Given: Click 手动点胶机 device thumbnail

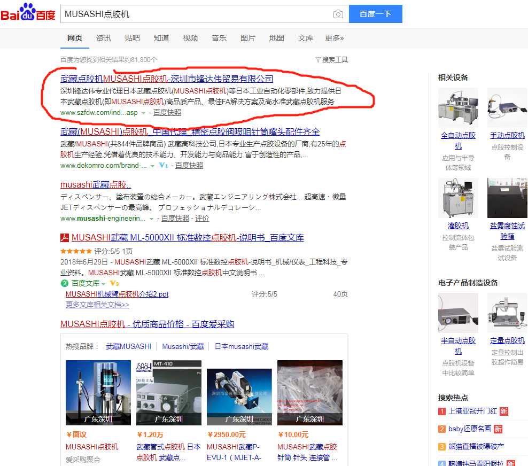Looking at the screenshot, I should click(508, 108).
